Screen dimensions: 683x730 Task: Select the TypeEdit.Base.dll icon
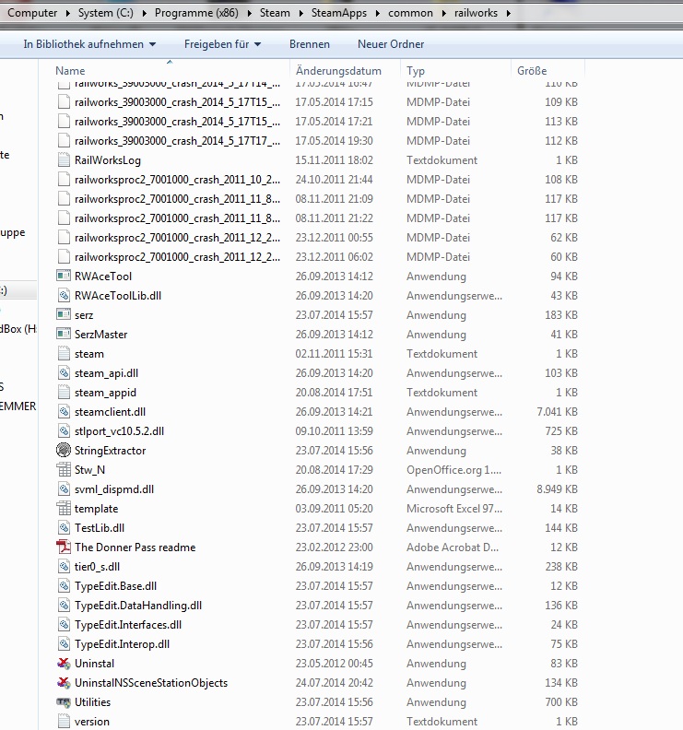[x=64, y=586]
